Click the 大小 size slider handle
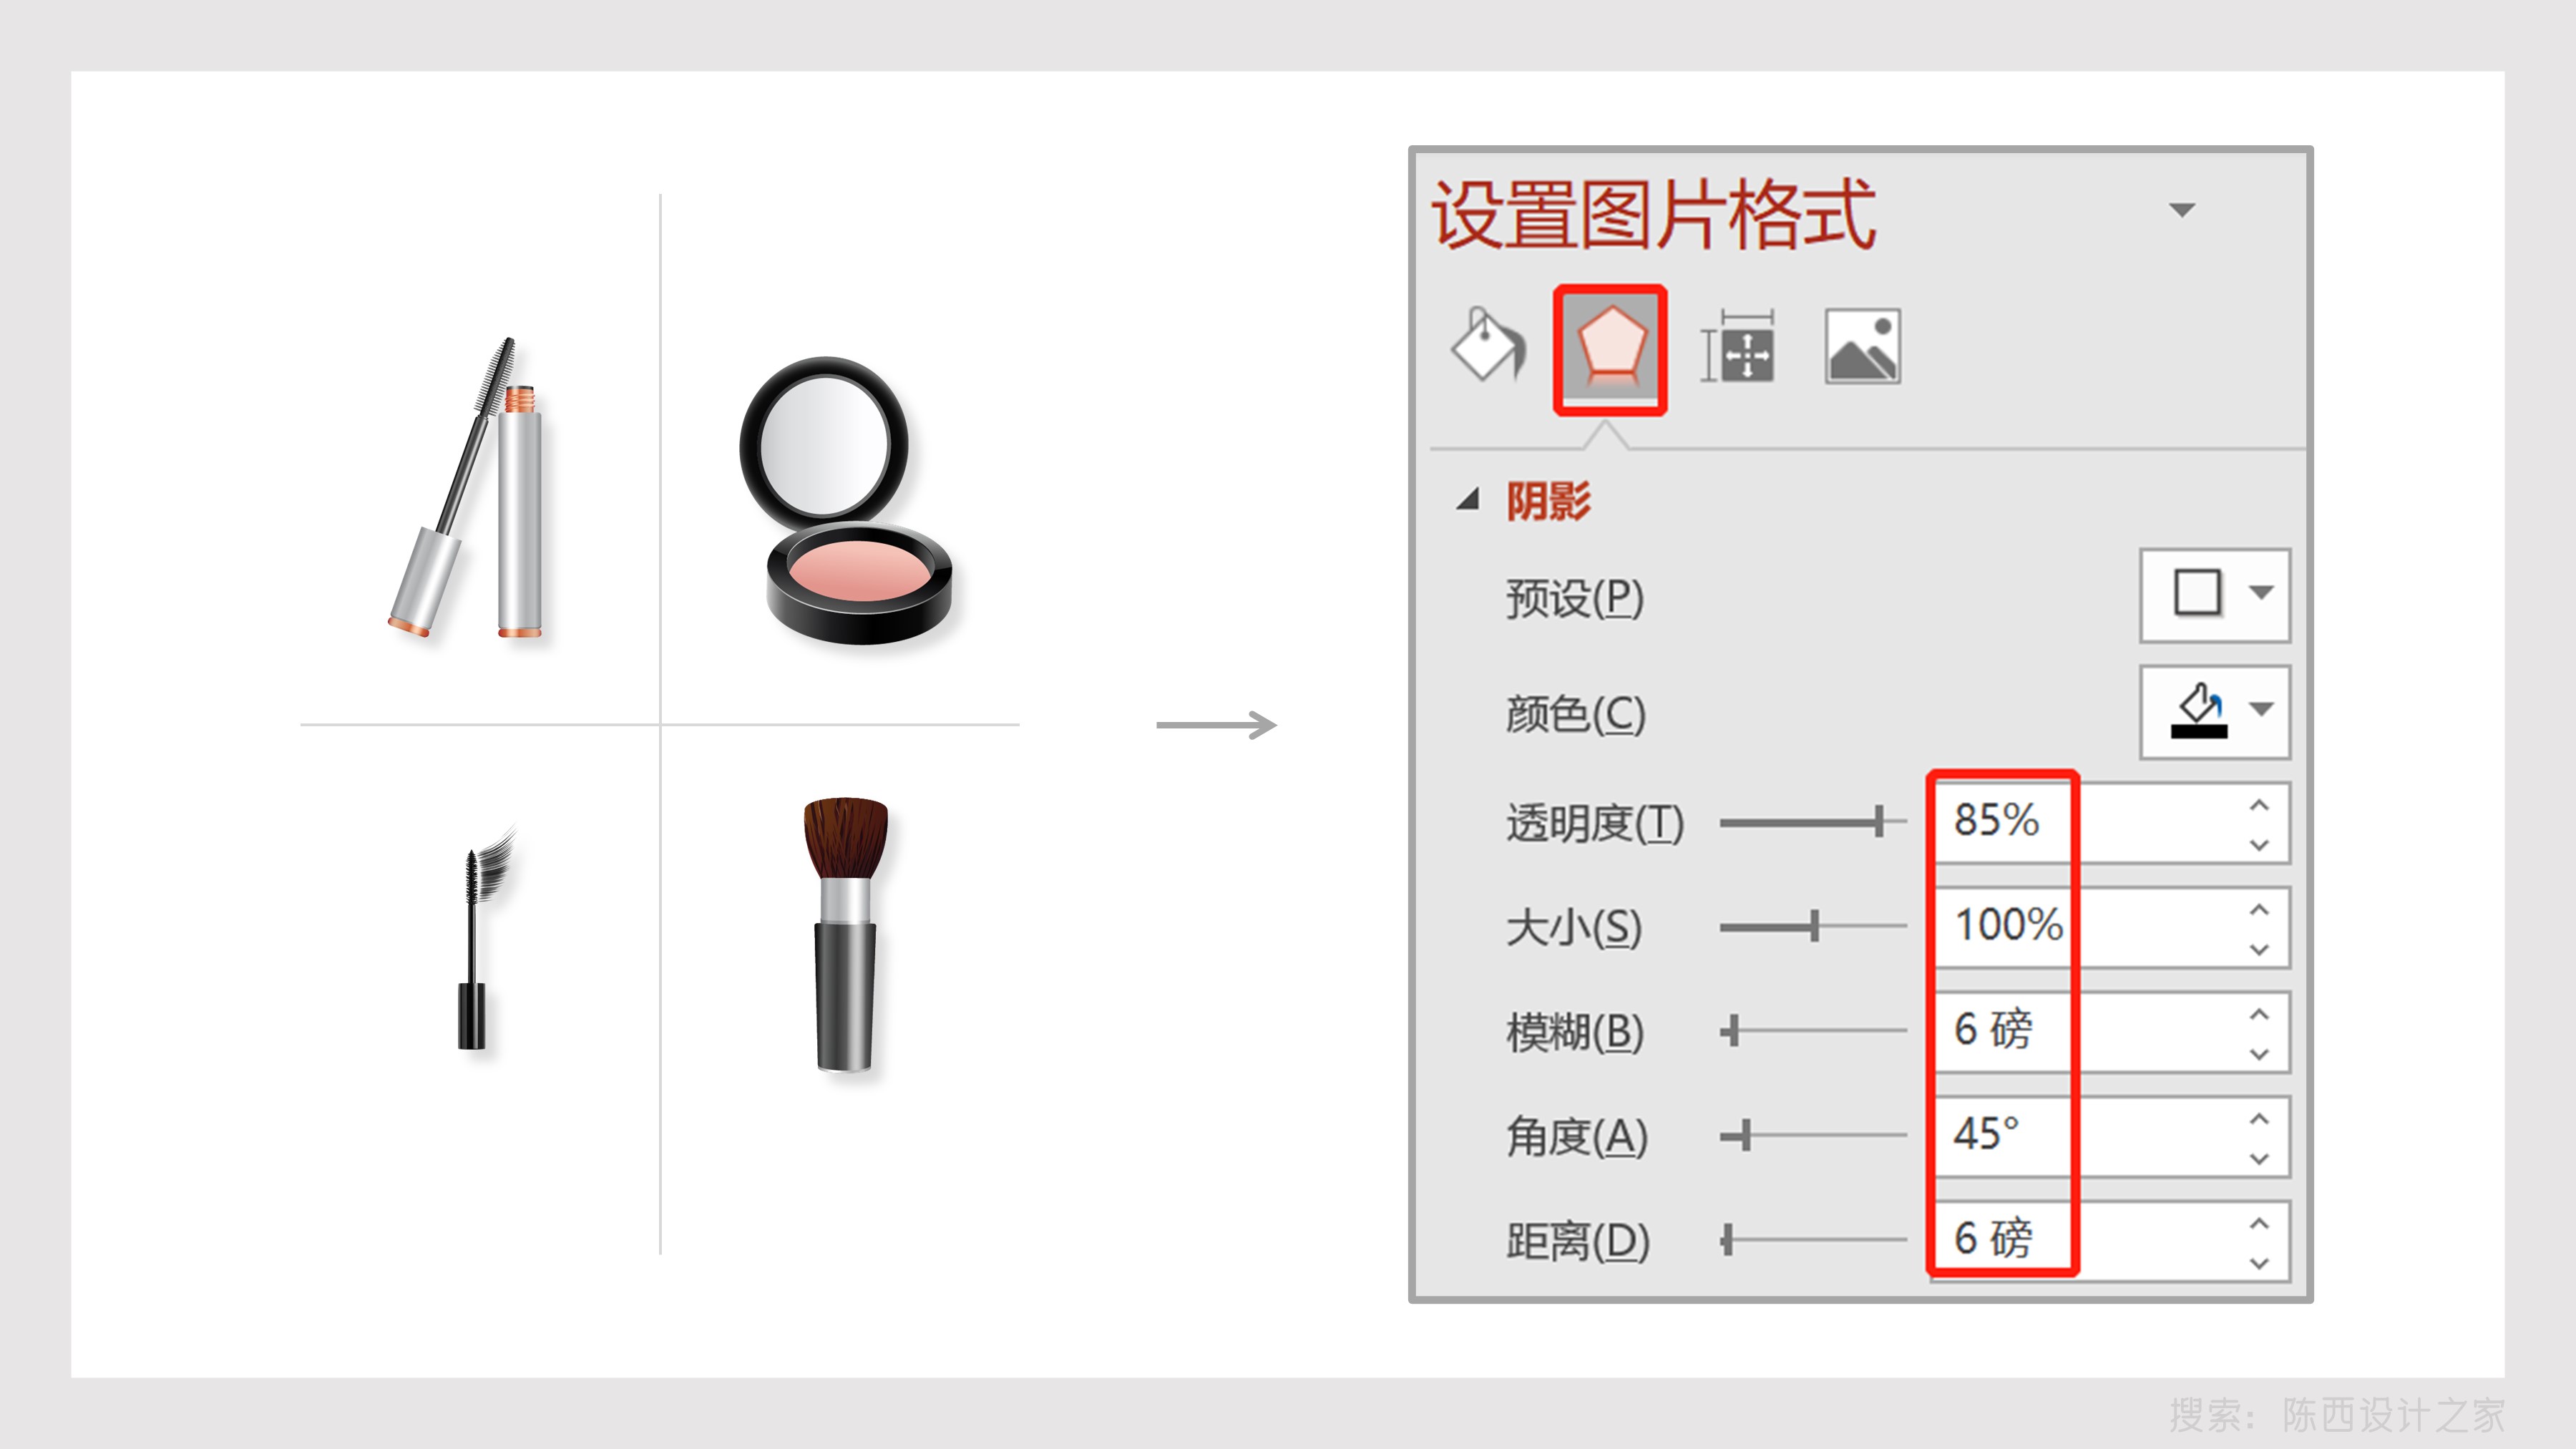 1814,926
